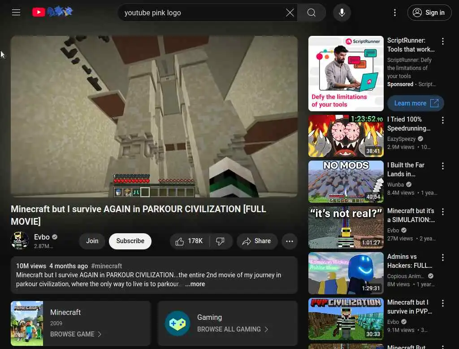Dislike the video with thumbs down

tap(221, 241)
